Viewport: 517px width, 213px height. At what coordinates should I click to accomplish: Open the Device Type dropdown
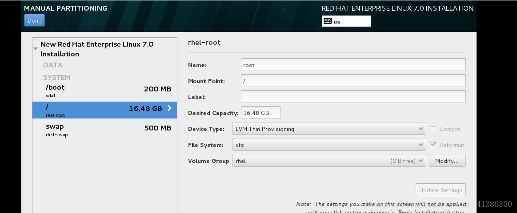click(329, 129)
